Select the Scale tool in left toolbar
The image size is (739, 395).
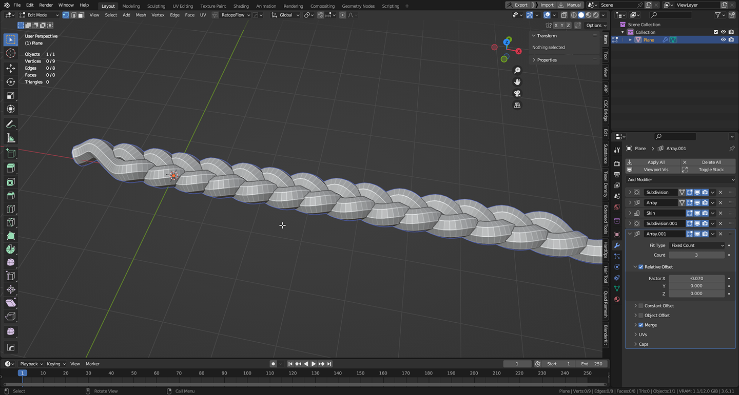pos(11,96)
